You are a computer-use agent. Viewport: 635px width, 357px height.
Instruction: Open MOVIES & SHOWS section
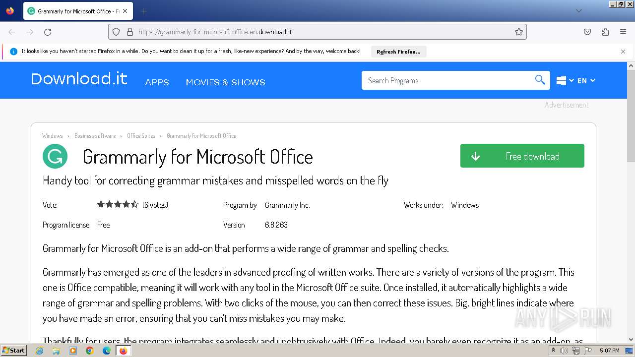[226, 82]
